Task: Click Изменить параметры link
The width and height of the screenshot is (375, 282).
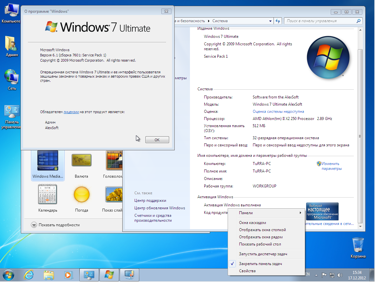Action: (x=331, y=166)
